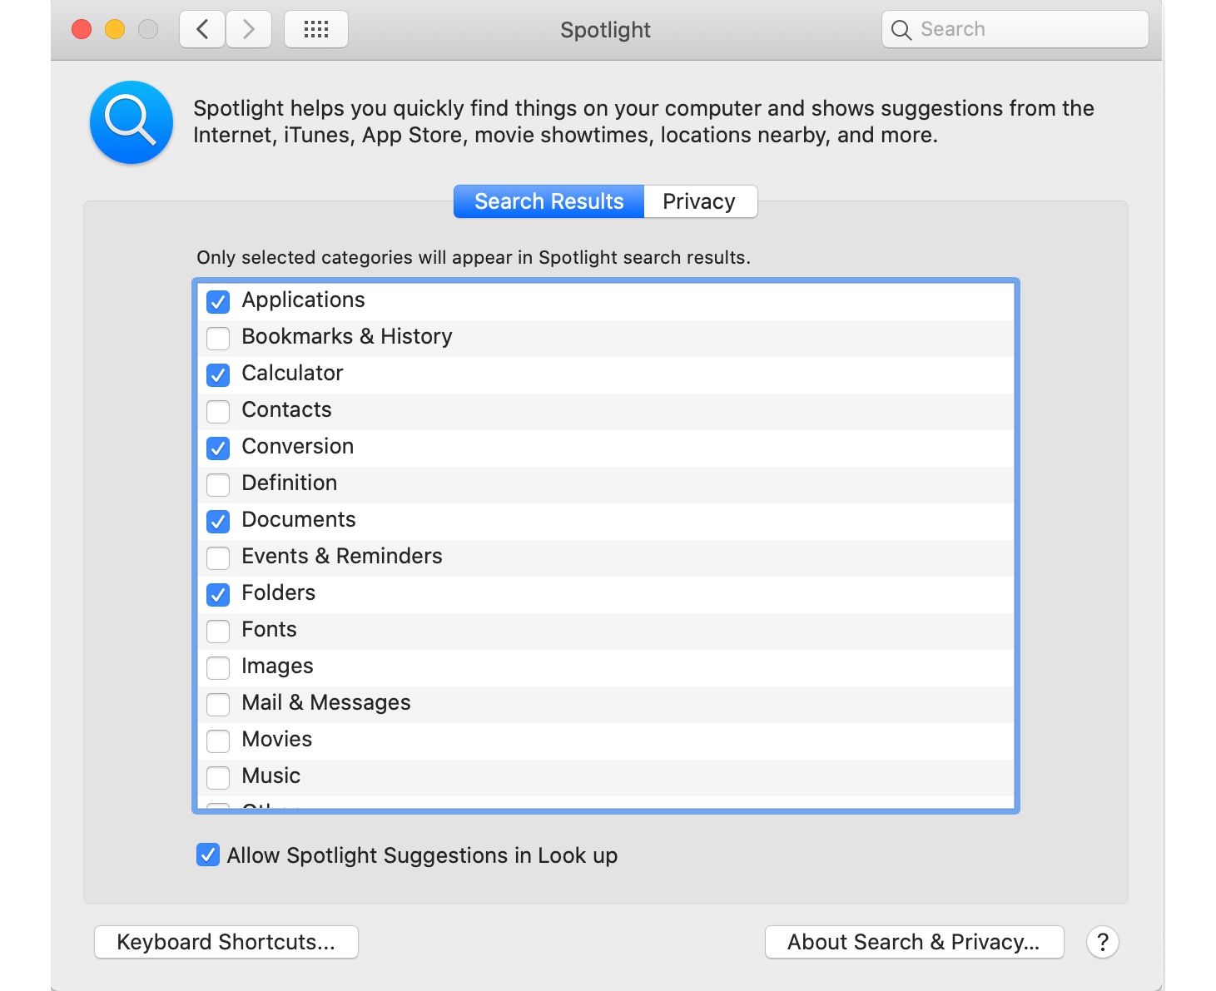The width and height of the screenshot is (1216, 991).
Task: Enable the Bookmarks & History category
Action: [218, 338]
